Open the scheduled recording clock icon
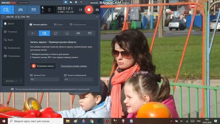Screen dimensions: 220x124 pos(76,2)
